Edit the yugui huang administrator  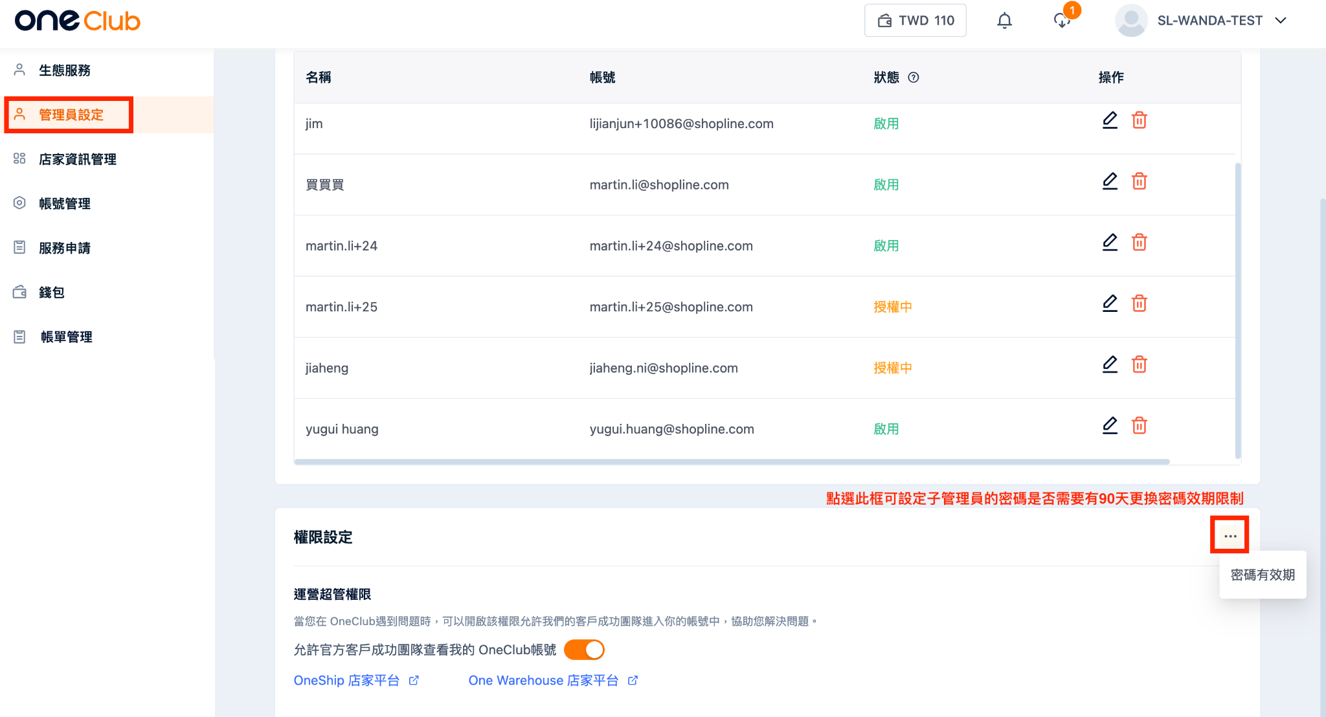(x=1110, y=425)
